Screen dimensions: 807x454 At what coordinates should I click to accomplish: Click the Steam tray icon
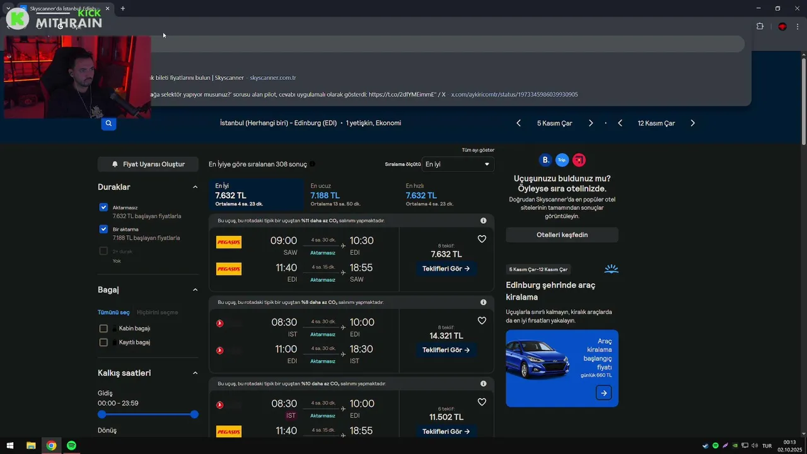[705, 446]
